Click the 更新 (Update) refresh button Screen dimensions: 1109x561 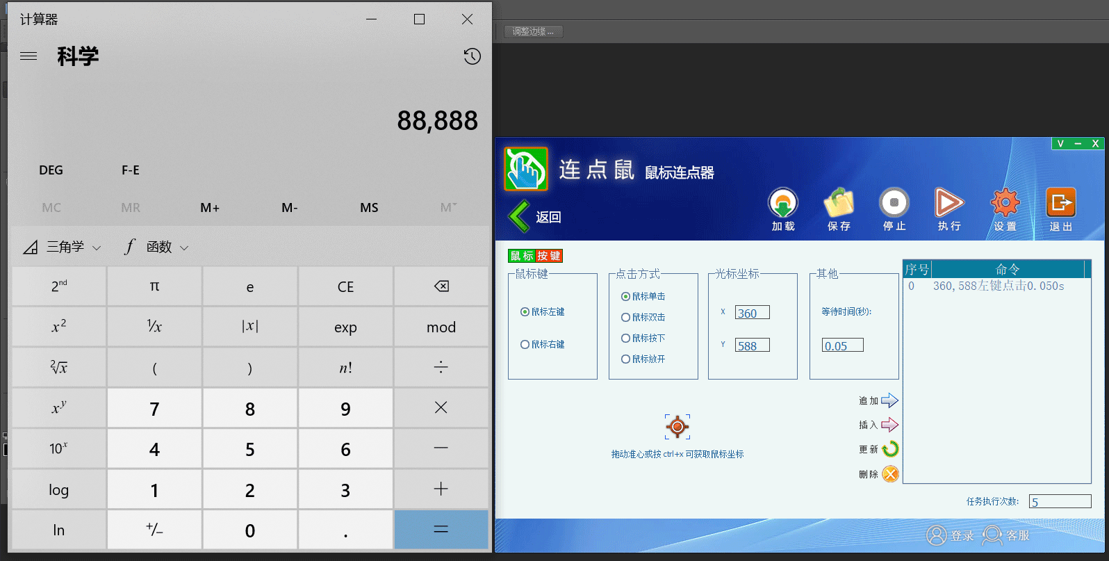click(x=890, y=449)
